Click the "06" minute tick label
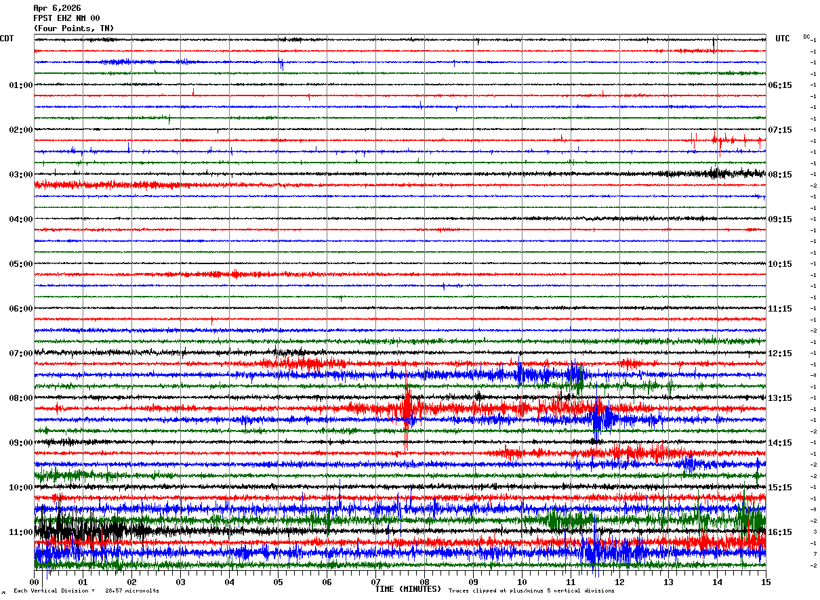 coord(327,582)
